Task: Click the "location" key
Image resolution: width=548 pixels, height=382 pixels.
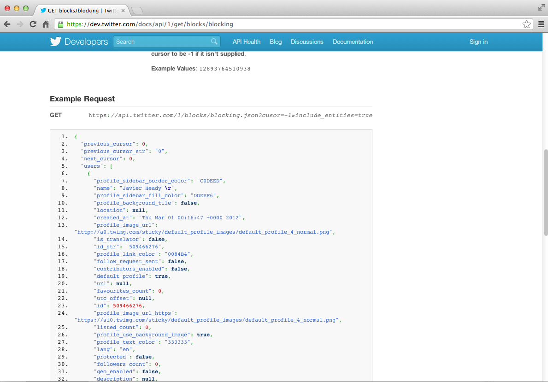Action: (110, 210)
